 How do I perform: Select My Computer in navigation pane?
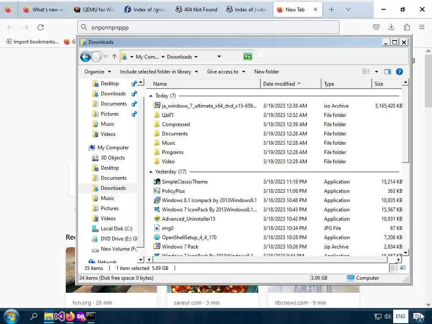tap(113, 148)
